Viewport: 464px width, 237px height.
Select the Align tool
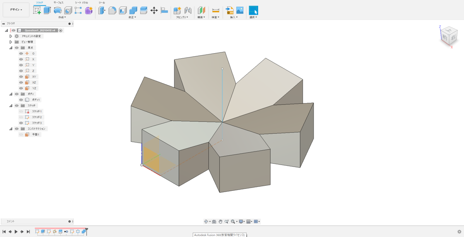pyautogui.click(x=164, y=10)
